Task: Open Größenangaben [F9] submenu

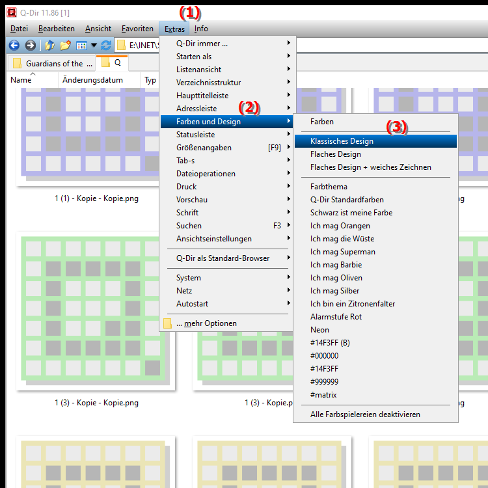Action: point(226,148)
